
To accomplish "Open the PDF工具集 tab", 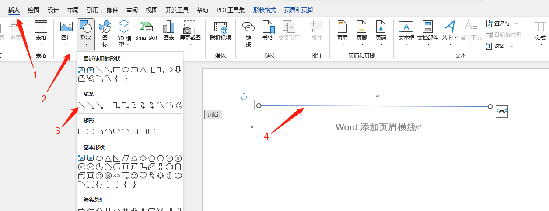I will click(231, 10).
